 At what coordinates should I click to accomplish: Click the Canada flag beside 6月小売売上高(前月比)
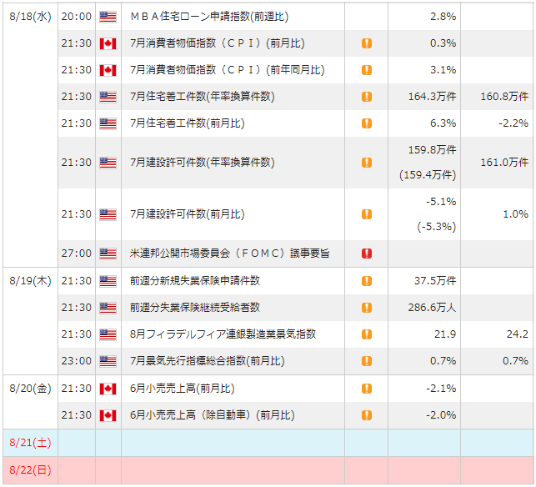(x=108, y=389)
